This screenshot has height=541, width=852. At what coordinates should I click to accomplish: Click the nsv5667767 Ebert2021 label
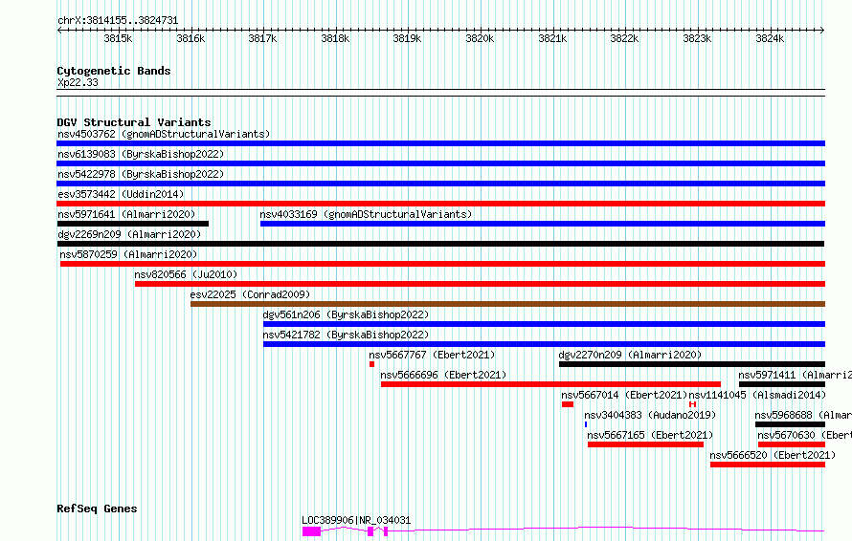coord(432,355)
